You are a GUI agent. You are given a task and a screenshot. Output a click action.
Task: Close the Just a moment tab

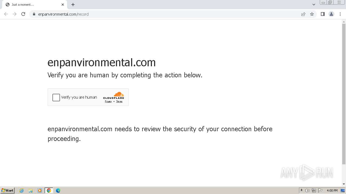click(x=63, y=5)
